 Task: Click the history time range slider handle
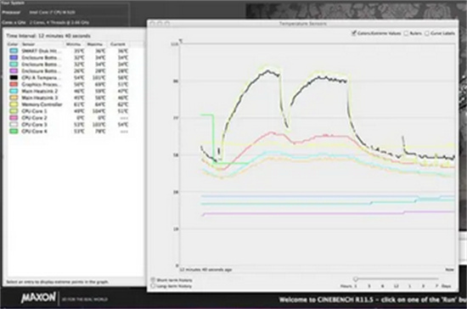(355, 279)
